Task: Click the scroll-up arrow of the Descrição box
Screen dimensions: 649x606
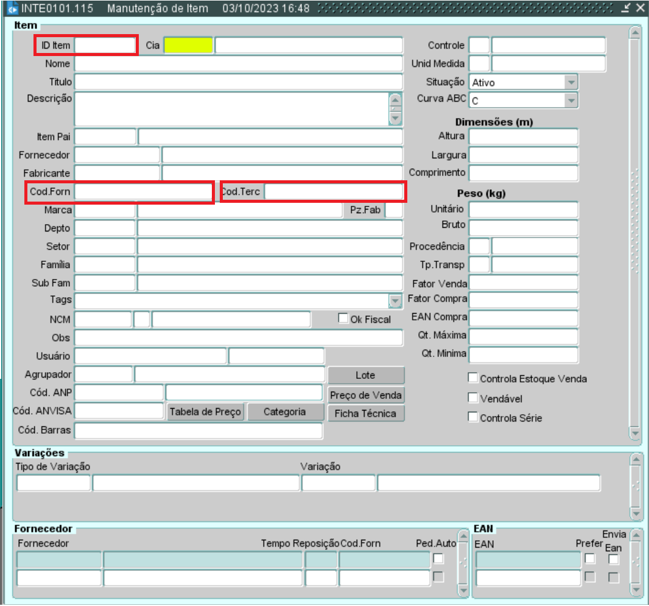Action: 396,99
